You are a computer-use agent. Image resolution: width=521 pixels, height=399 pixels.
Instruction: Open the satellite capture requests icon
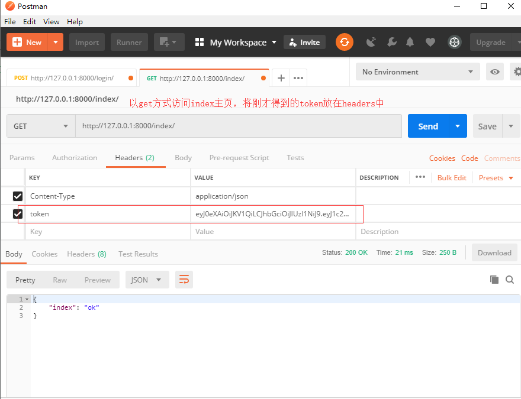(371, 42)
